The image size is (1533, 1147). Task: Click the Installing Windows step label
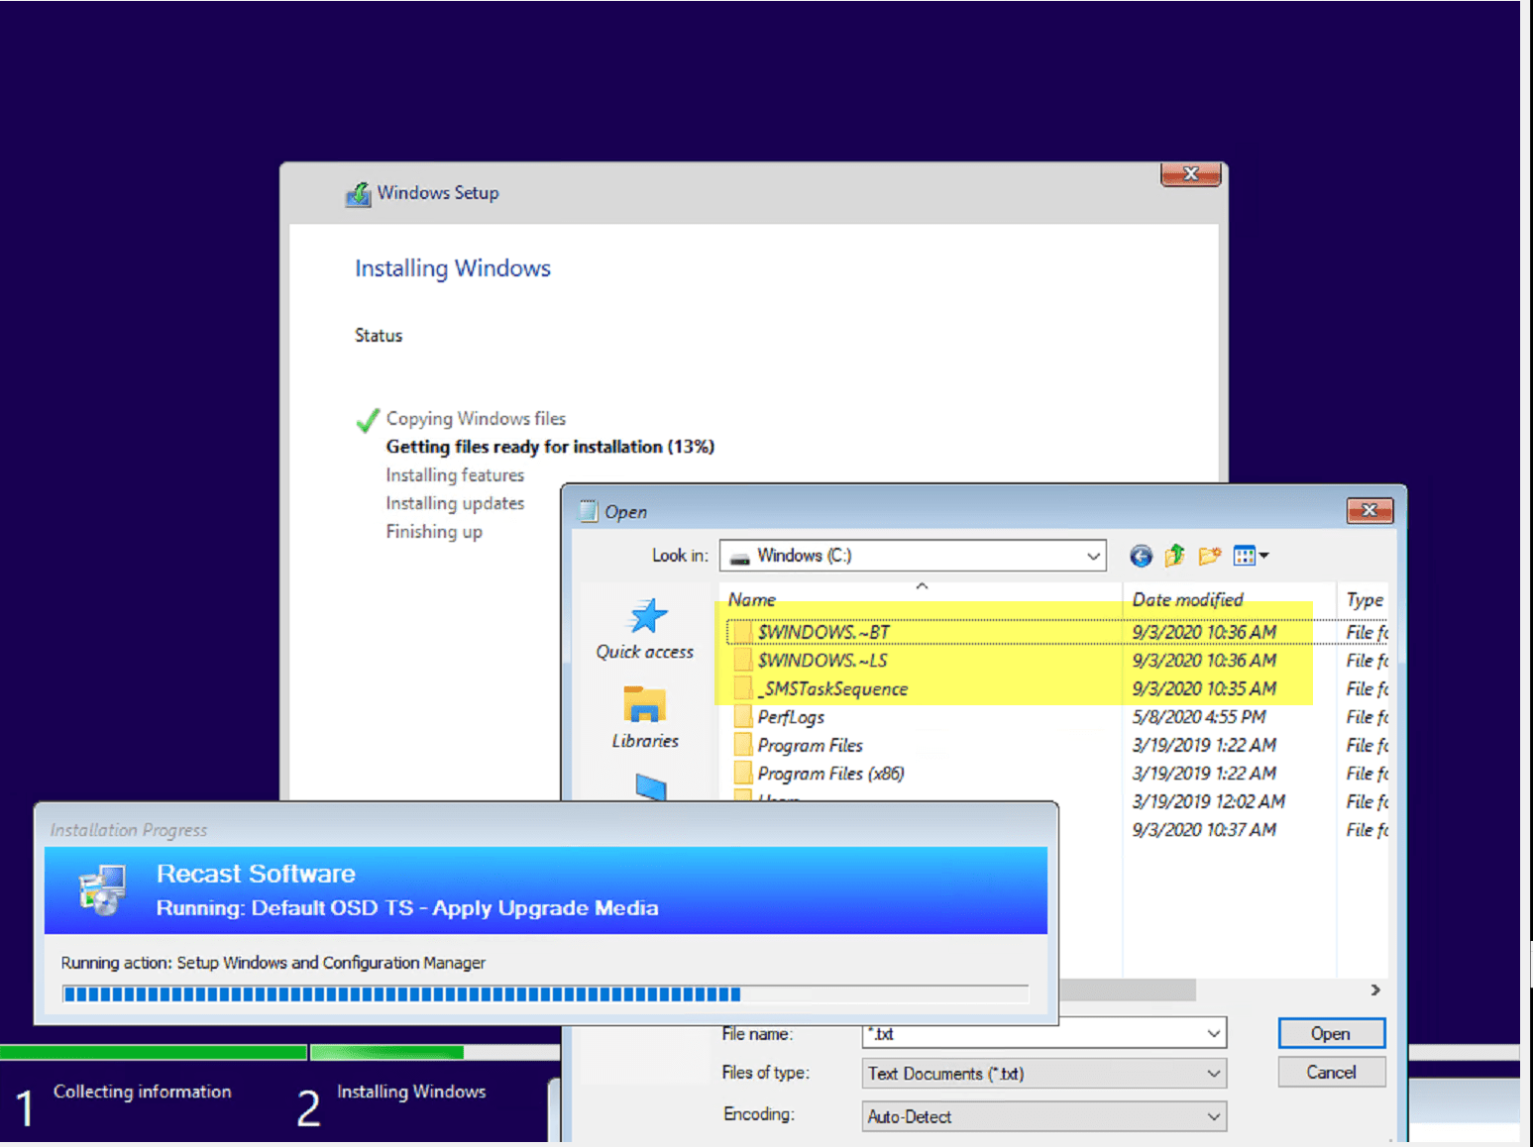click(x=411, y=1091)
